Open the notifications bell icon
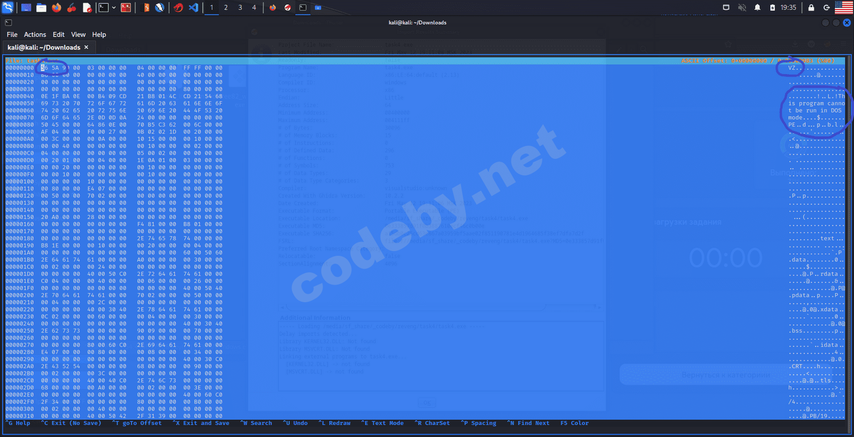 [x=757, y=7]
